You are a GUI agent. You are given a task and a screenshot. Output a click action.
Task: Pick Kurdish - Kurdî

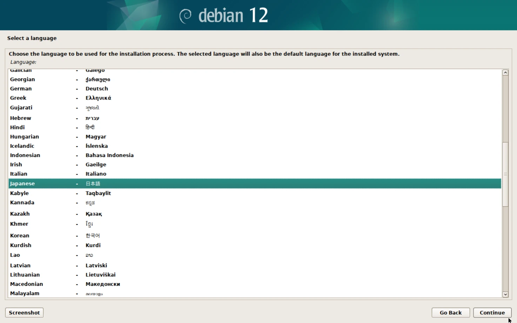point(255,245)
